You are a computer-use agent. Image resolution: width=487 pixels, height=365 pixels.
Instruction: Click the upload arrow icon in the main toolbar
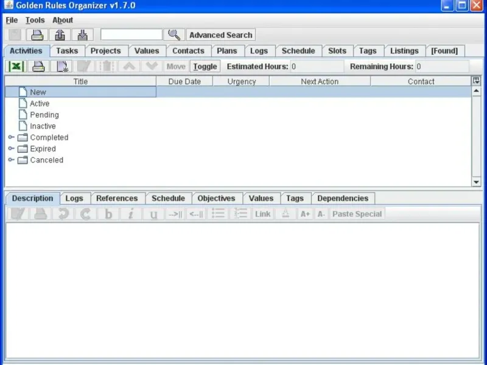[60, 35]
